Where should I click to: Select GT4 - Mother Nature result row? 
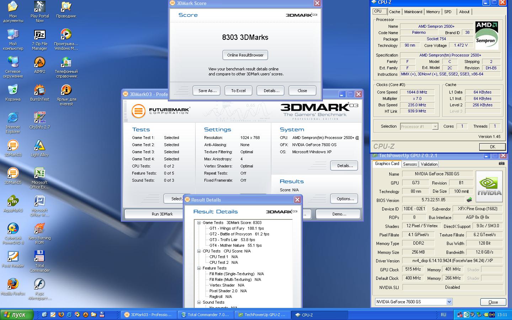[x=235, y=245]
